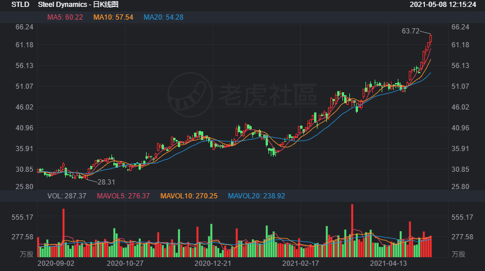The height and width of the screenshot is (271, 485).
Task: Select the MA5: 60.22 indicator label
Action: tap(65, 17)
